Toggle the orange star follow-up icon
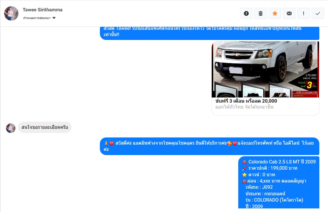This screenshot has width=328, height=212. pyautogui.click(x=275, y=13)
